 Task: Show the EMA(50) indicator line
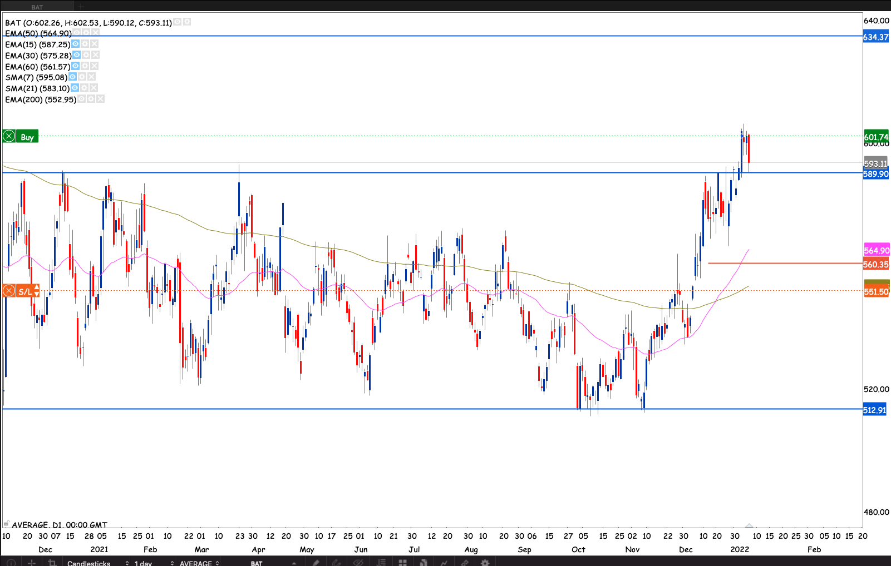(77, 33)
